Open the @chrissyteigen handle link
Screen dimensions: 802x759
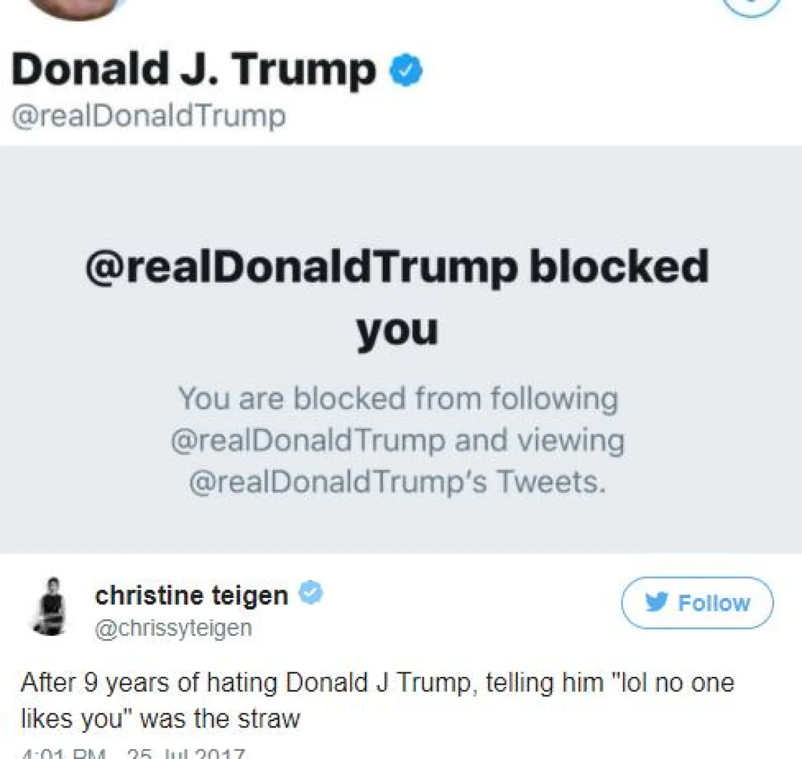click(x=173, y=629)
